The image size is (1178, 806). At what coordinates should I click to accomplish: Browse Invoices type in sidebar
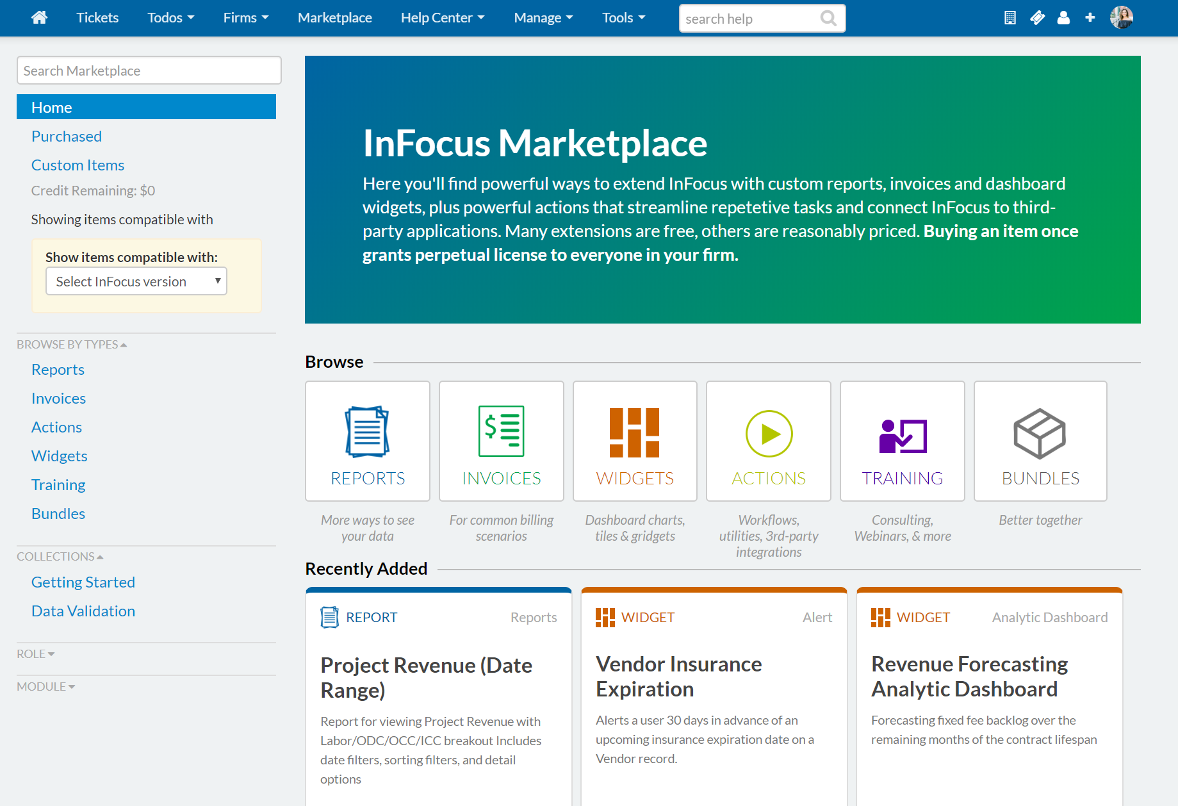[x=58, y=399]
